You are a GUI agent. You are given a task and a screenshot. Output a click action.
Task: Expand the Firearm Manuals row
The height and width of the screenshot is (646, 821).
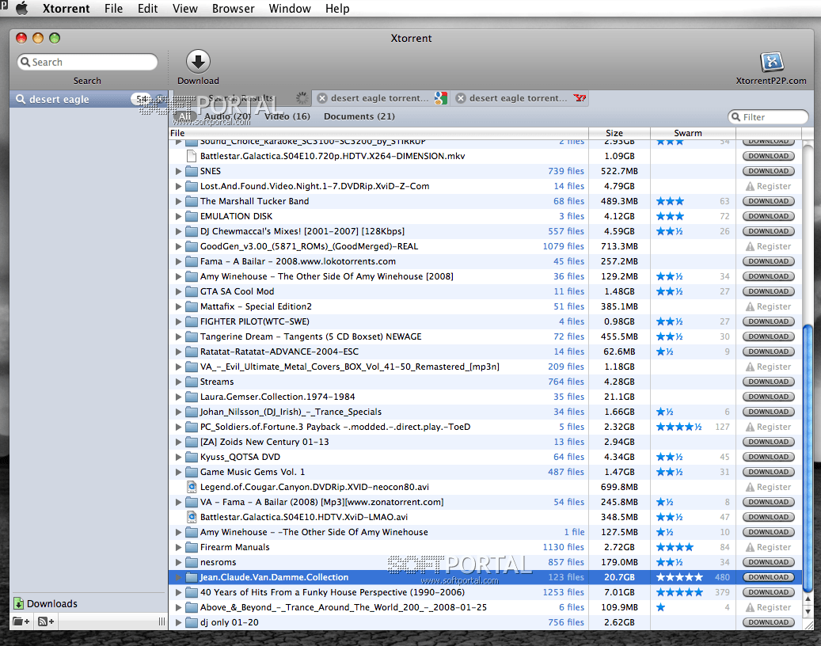179,547
